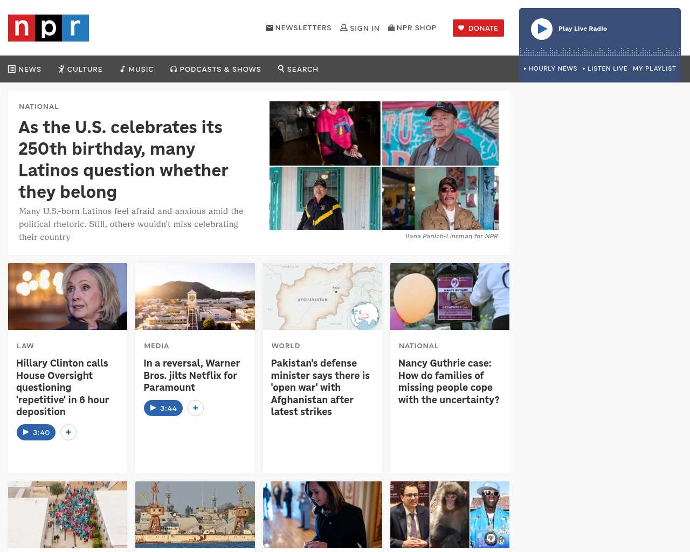Click the Ilana Panich-Linsman photo credit
Screen dimensions: 690x552
pyautogui.click(x=452, y=236)
